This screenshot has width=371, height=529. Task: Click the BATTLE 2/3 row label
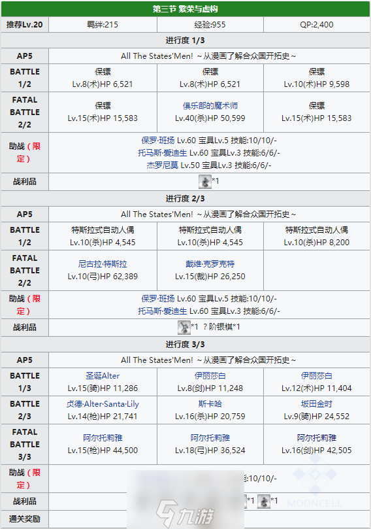(x=25, y=410)
